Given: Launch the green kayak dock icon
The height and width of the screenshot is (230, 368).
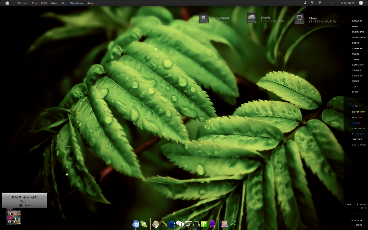Looking at the screenshot, I should pyautogui.click(x=233, y=224).
